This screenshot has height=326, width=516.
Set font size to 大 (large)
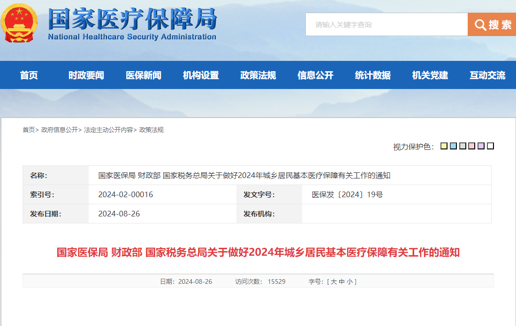pyautogui.click(x=334, y=282)
